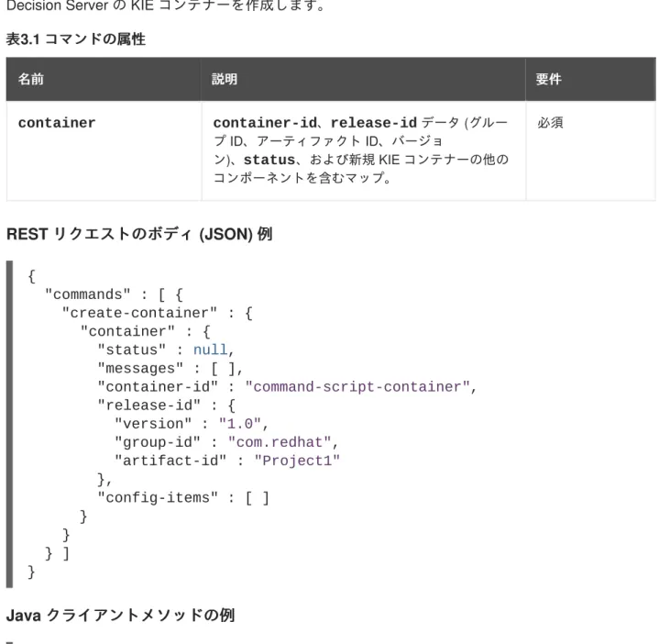Click the '"Project1"' artifact-id value
Image resolution: width=659 pixels, height=644 pixels.
point(297,461)
